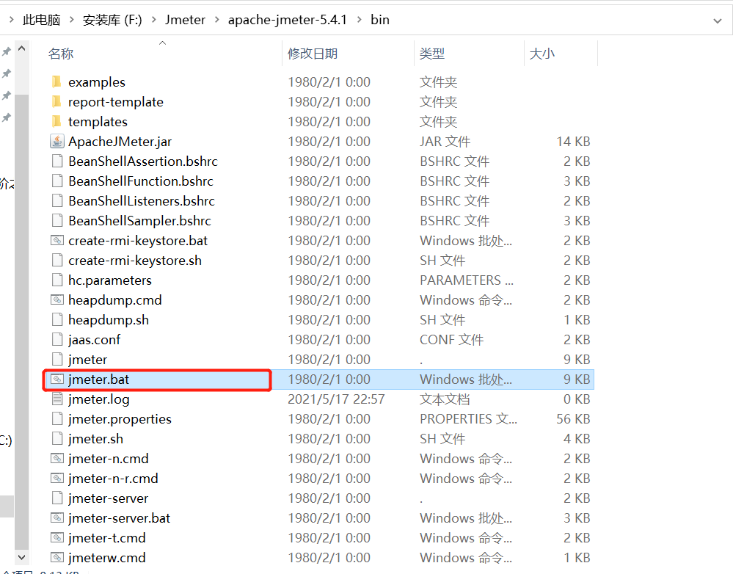Sort files by the 大小 column header
733x574 pixels.
542,54
